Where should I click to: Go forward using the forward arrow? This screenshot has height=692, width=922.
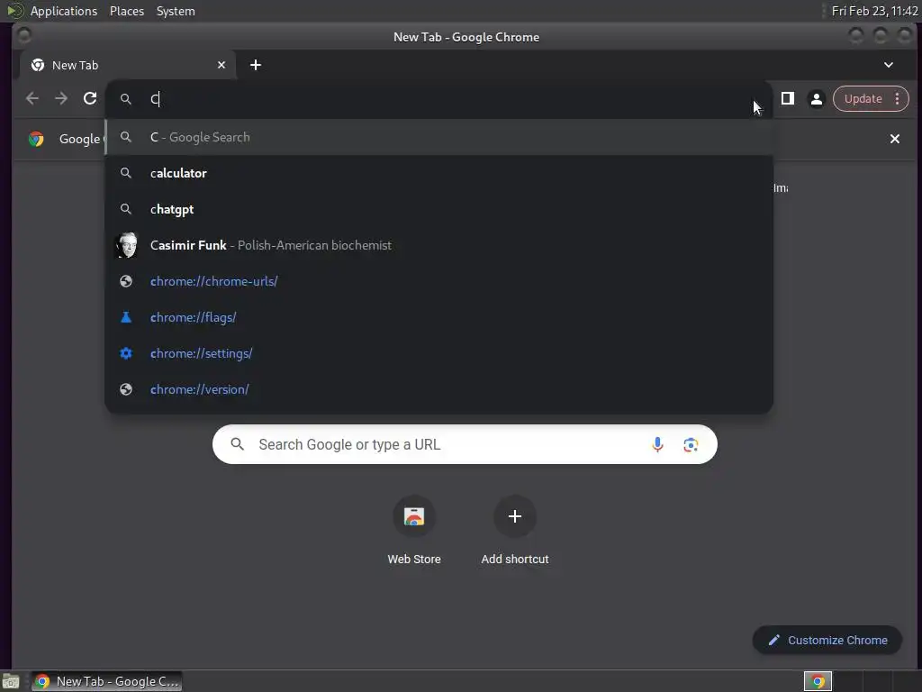[61, 98]
